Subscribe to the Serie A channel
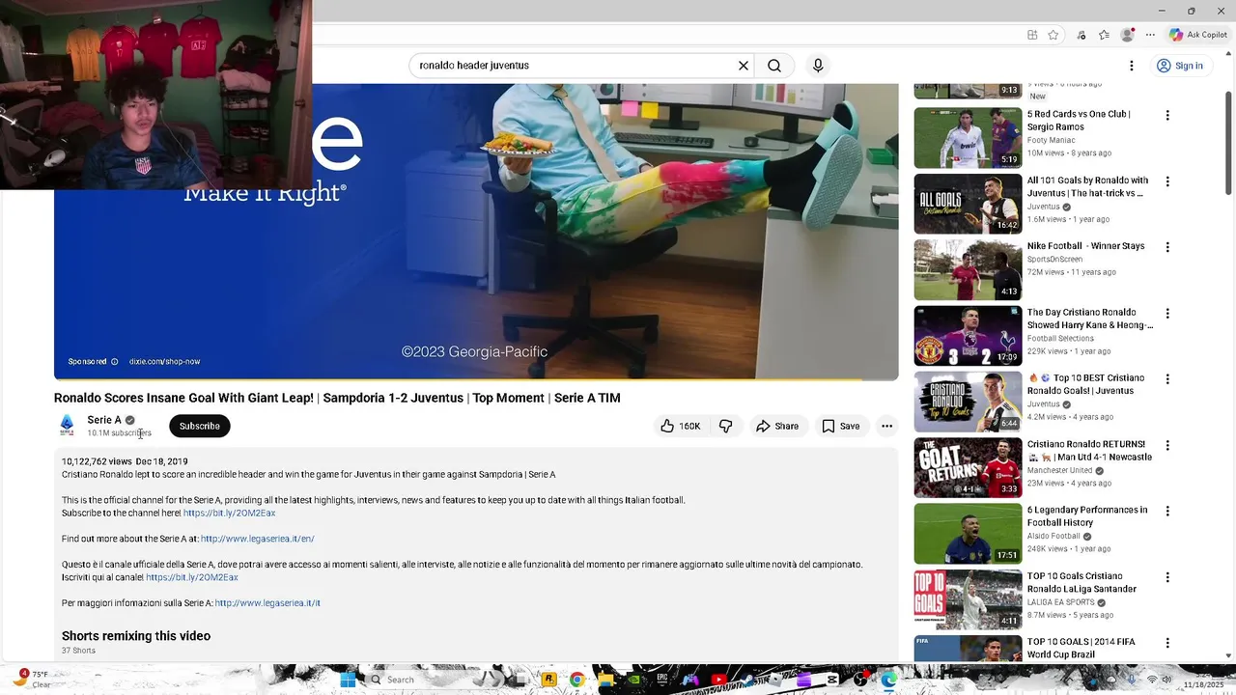Image resolution: width=1236 pixels, height=695 pixels. tap(200, 426)
